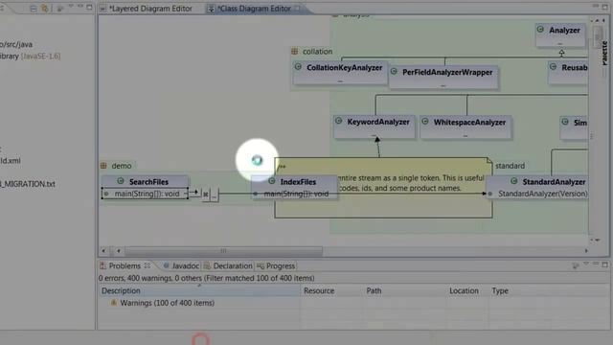This screenshot has width=613, height=345.
Task: Click the class icon on the Reusab... node
Action: (x=554, y=67)
